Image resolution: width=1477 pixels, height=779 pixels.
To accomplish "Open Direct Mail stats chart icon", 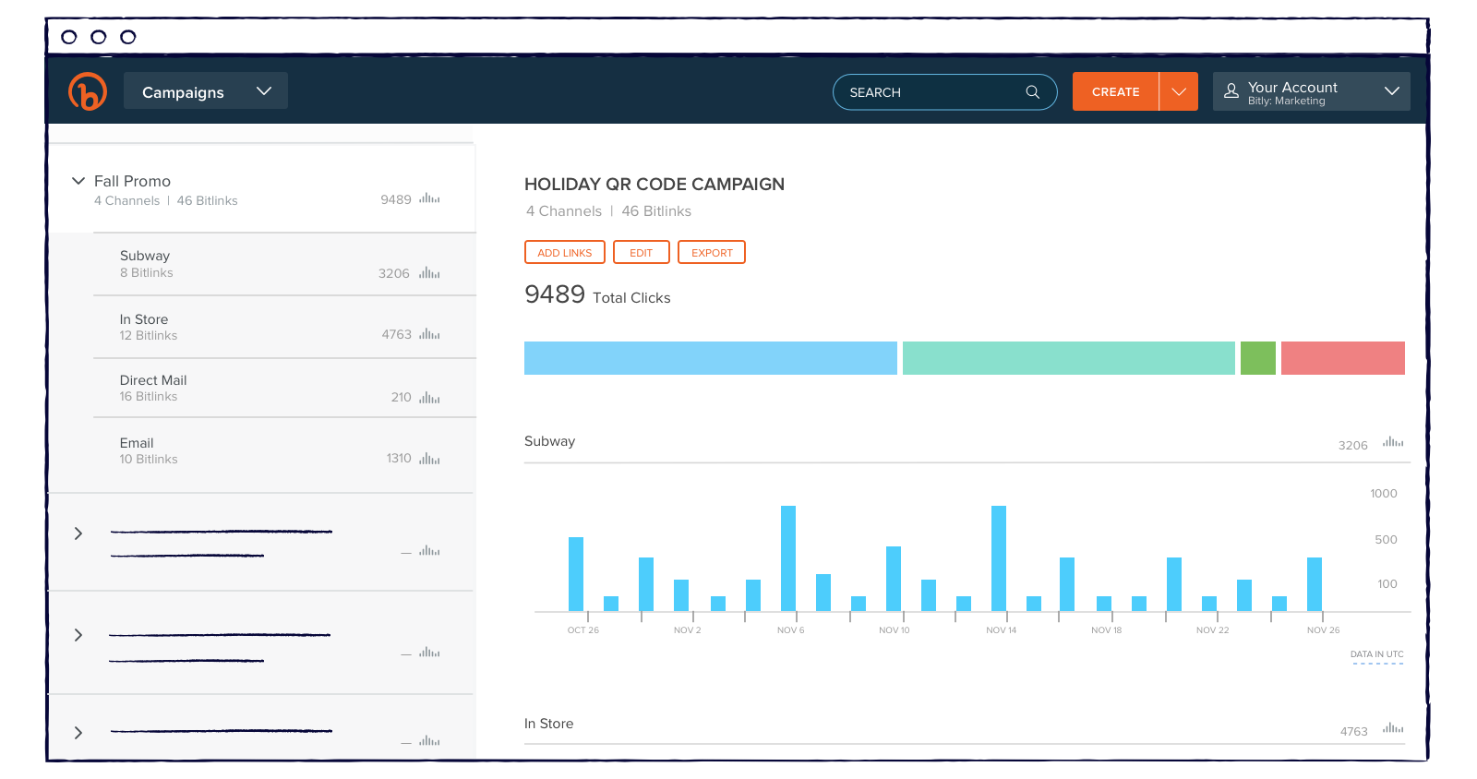I will [429, 398].
